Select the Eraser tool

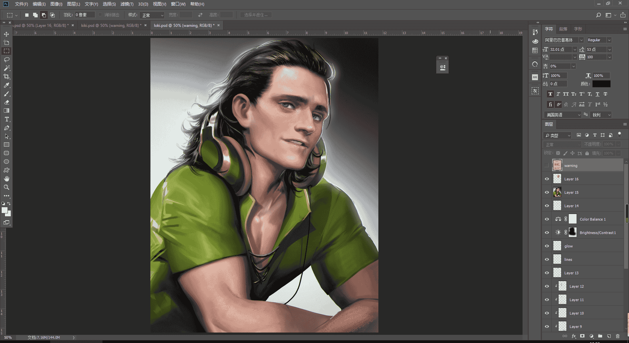coord(6,102)
